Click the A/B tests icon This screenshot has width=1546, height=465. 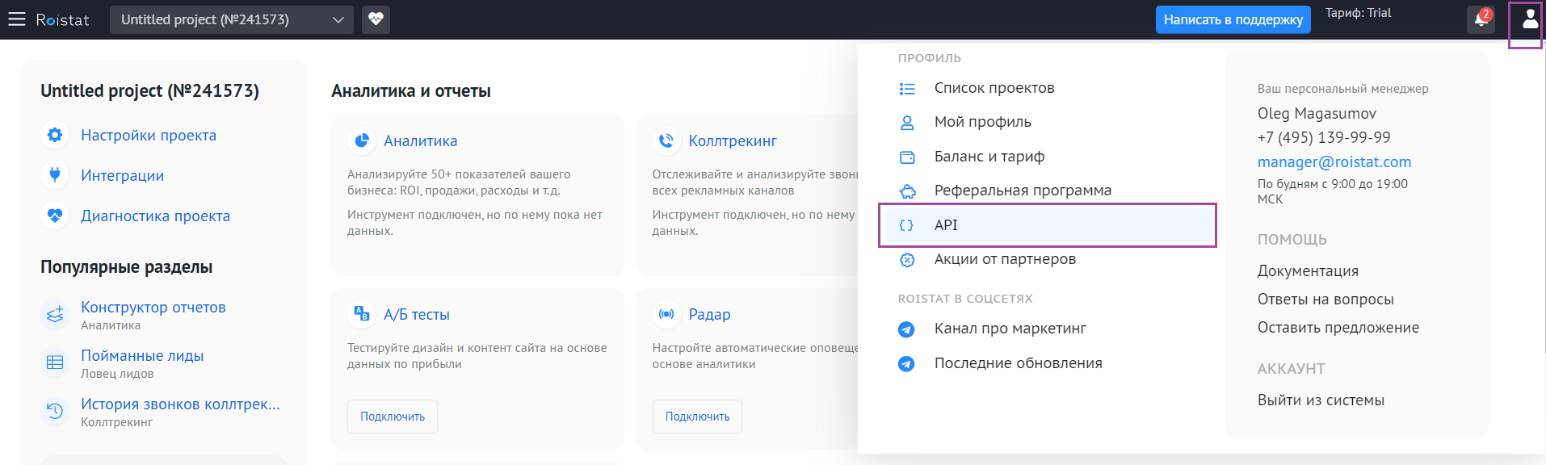point(361,314)
